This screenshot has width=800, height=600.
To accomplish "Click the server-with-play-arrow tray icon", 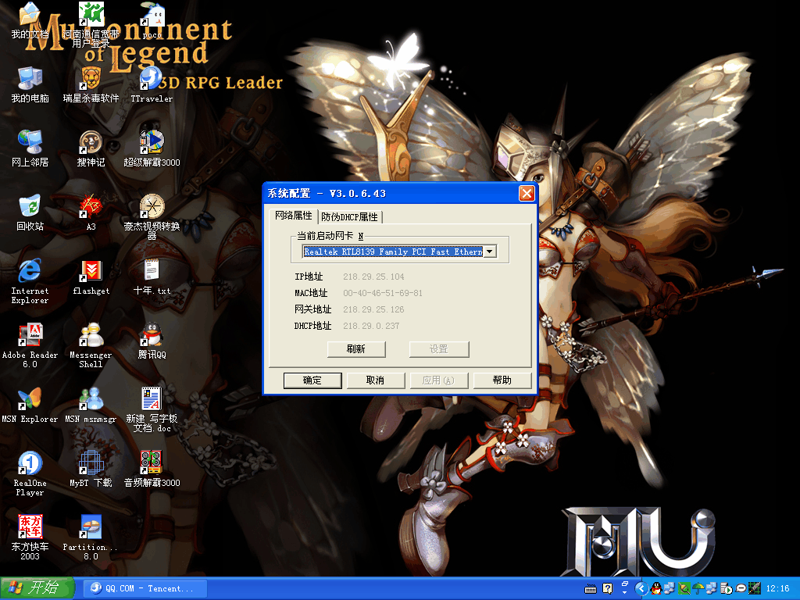I will coord(726,589).
